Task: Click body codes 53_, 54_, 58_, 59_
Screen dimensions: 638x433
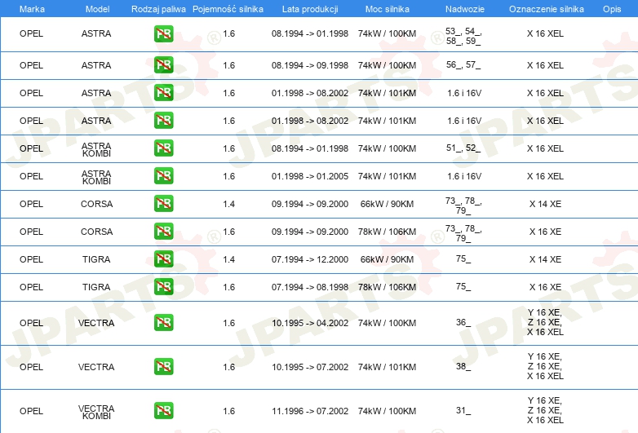Action: (463, 36)
